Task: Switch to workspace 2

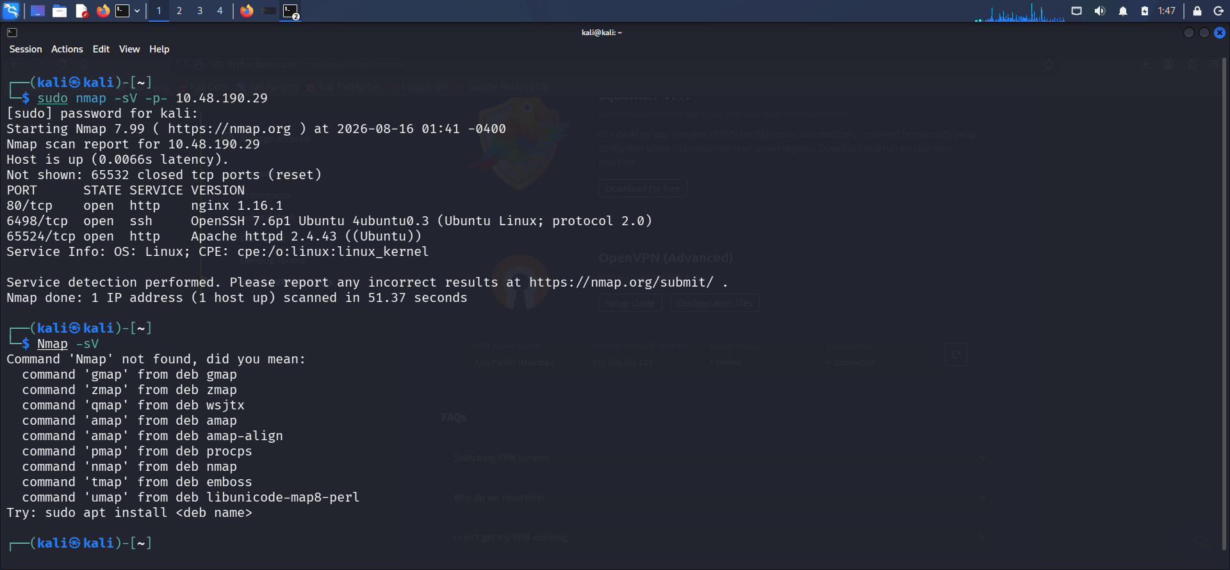Action: pos(179,11)
